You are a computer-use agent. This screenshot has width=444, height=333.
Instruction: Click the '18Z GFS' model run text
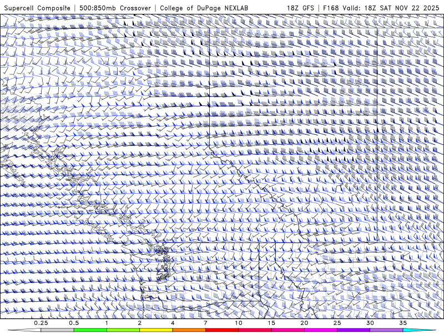(300, 8)
